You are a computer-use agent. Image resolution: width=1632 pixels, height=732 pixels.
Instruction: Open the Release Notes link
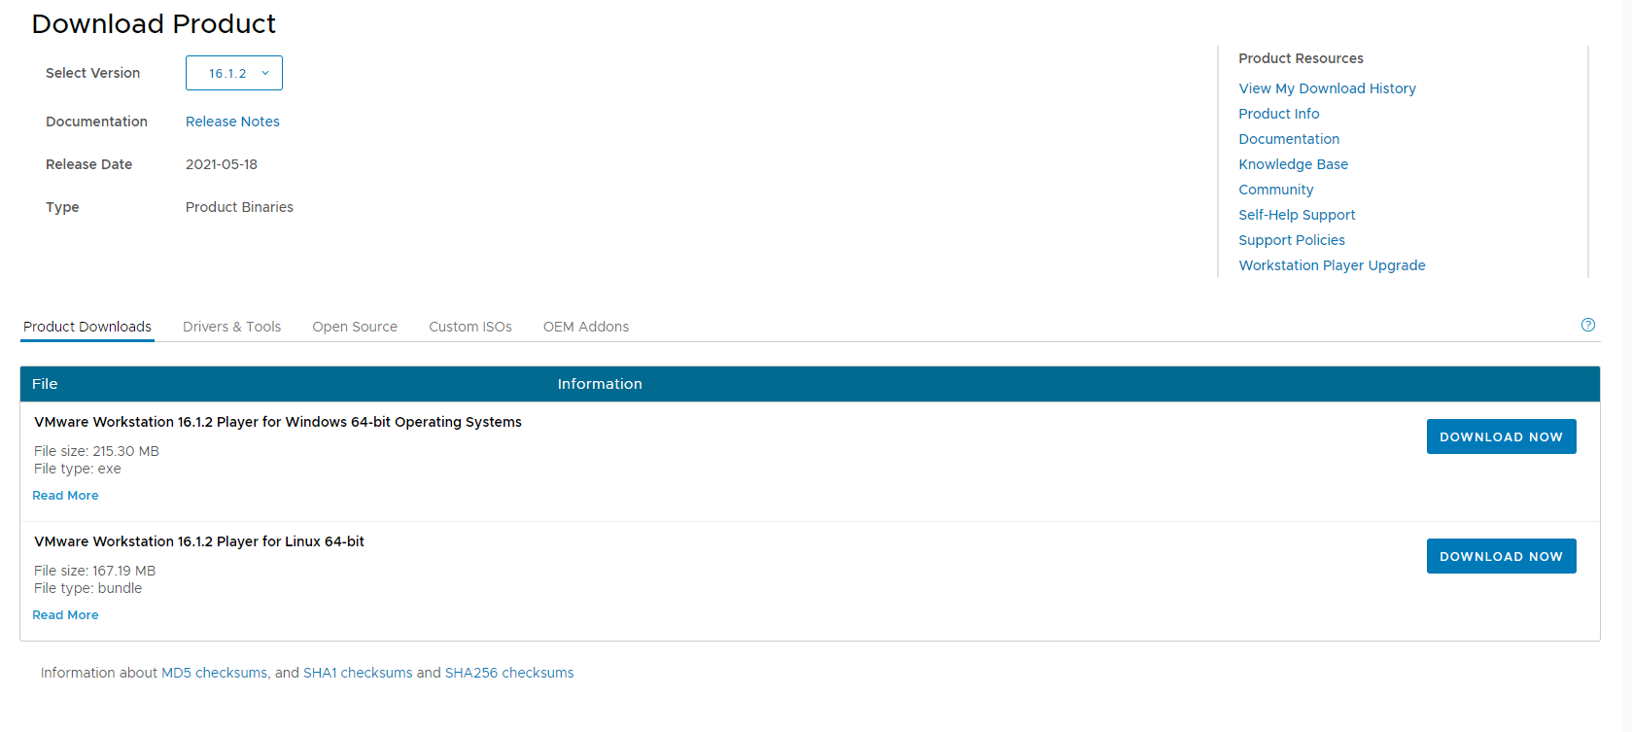click(232, 122)
